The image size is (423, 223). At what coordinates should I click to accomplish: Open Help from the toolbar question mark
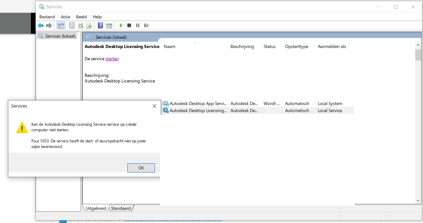pos(100,25)
